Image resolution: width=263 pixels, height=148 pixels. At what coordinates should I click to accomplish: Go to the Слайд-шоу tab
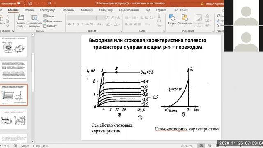click(106, 10)
